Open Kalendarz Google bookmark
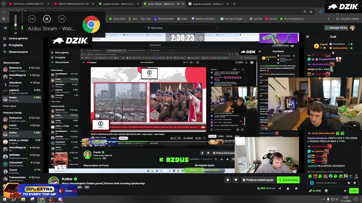 coord(233,19)
